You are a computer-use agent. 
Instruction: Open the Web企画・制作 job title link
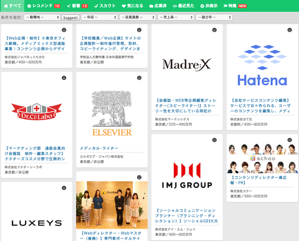point(35,44)
